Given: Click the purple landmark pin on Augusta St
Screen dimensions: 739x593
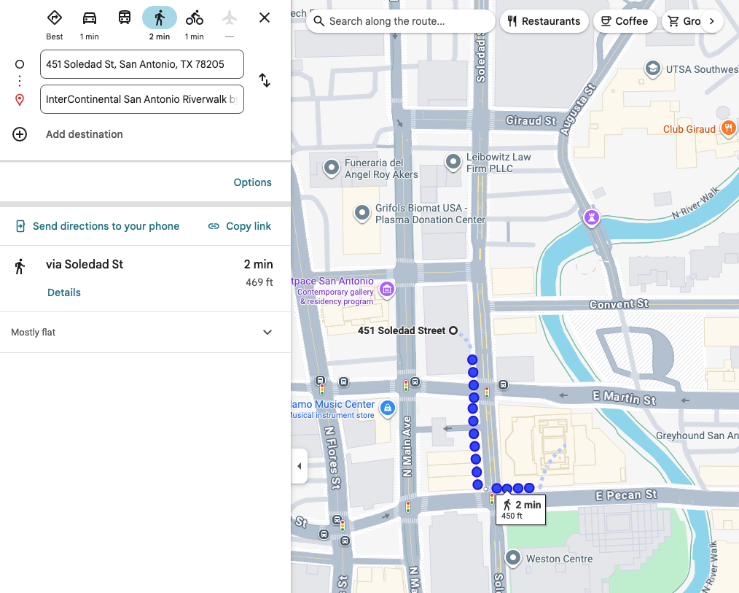Looking at the screenshot, I should [592, 218].
